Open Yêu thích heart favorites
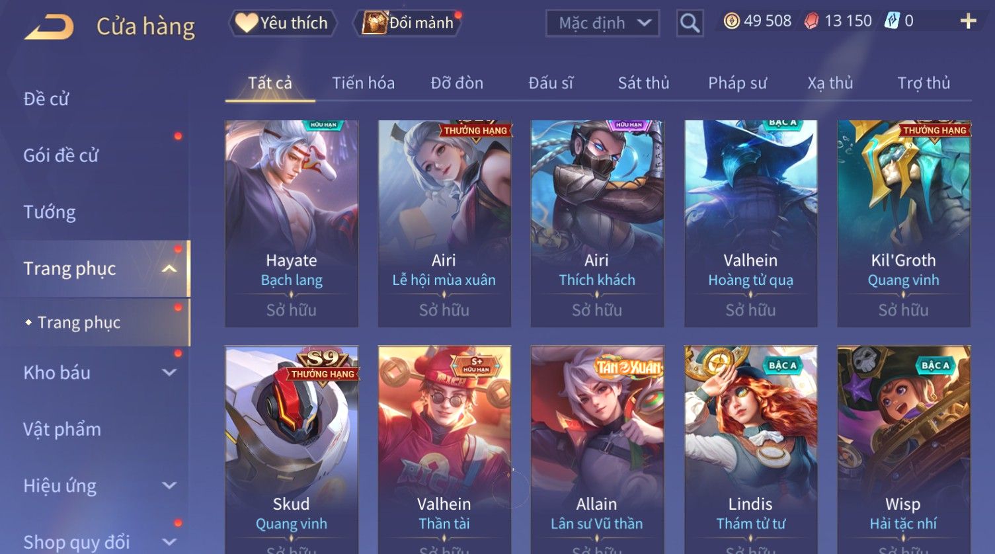 [x=282, y=23]
